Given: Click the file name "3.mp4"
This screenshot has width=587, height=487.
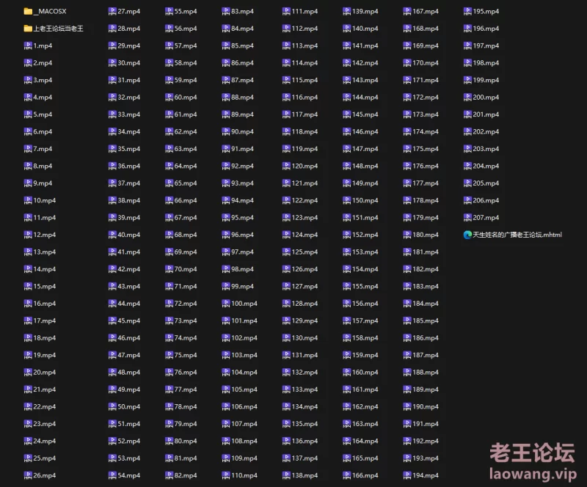Looking at the screenshot, I should (x=43, y=80).
